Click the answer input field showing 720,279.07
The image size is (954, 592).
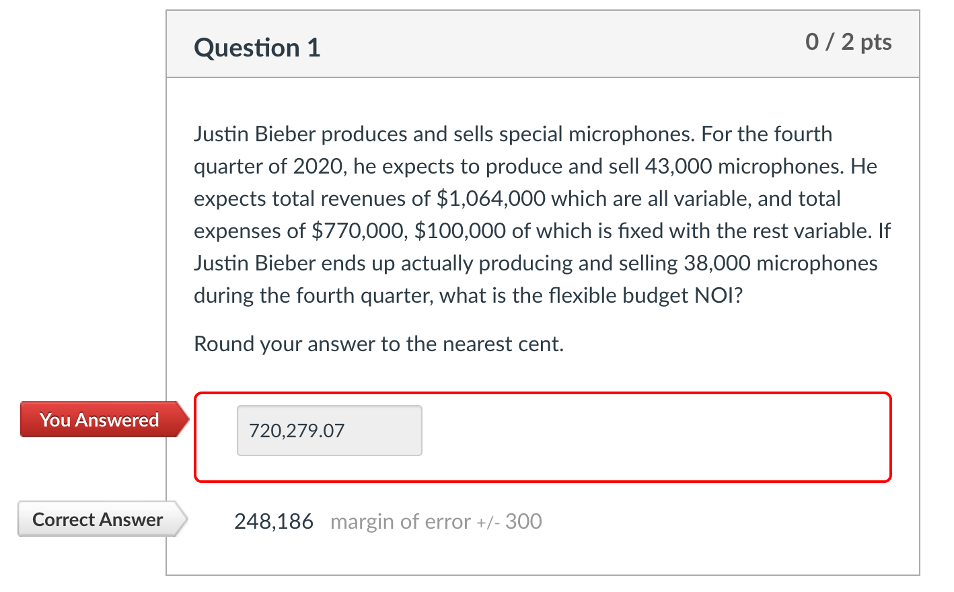pos(328,430)
